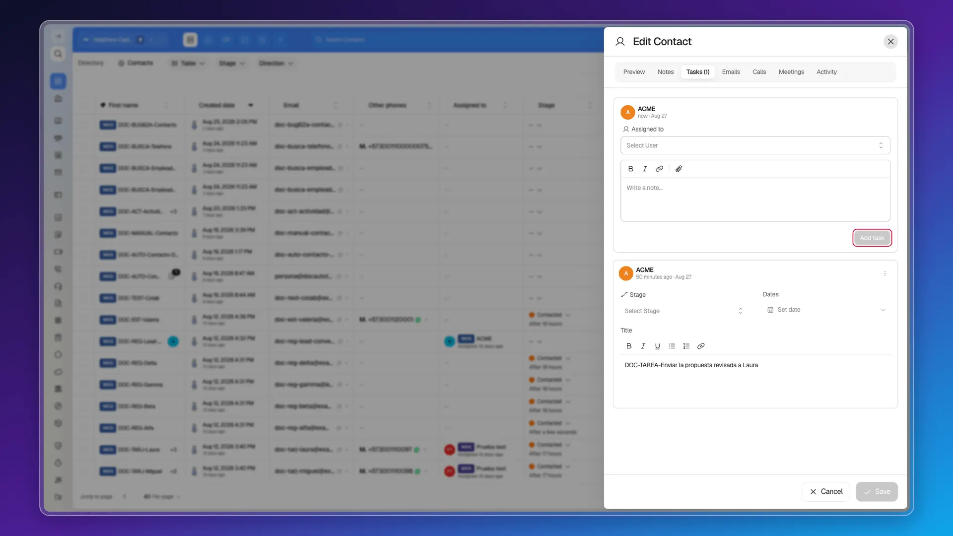Open the Direction filter dropdown in the contacts toolbar
The image size is (953, 536).
click(x=276, y=64)
